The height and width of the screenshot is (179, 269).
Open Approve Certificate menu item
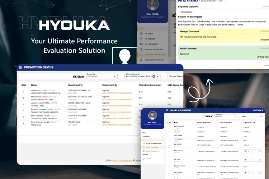154,49
